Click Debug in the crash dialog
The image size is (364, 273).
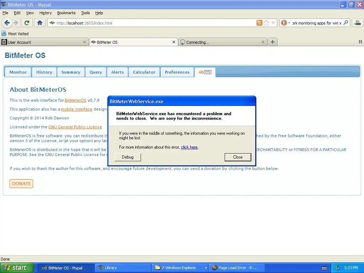pos(128,157)
